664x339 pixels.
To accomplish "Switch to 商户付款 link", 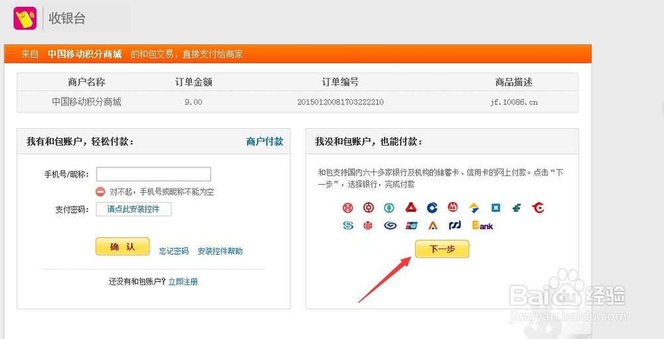I will tap(265, 142).
